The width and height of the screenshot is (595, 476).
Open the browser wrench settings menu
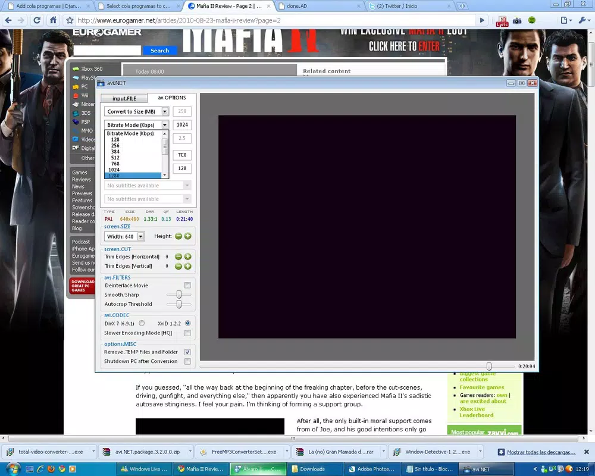[x=584, y=20]
